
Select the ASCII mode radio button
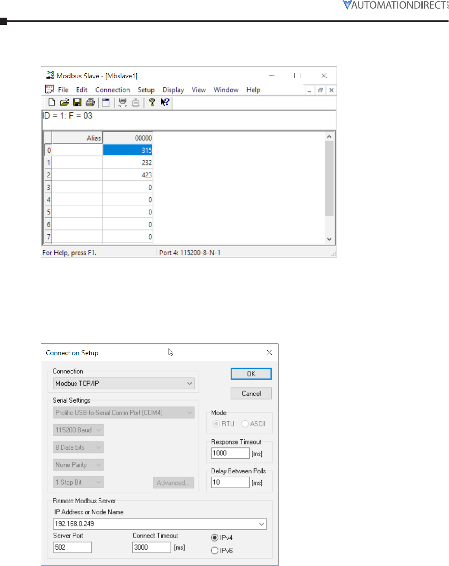(245, 424)
